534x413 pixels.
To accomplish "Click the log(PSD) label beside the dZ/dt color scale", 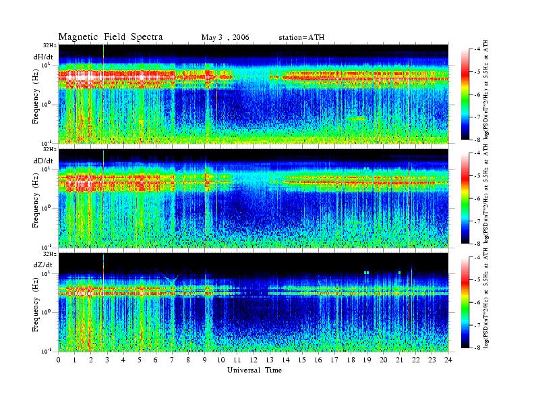I will coord(486,298).
